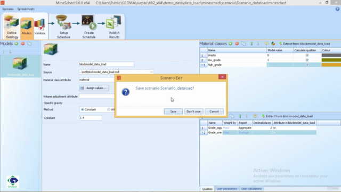This screenshot has width=341, height=192.
Task: Open the help question mark icon
Action: 337,9
